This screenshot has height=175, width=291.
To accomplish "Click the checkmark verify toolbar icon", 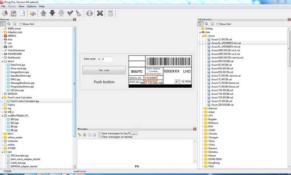I will pyautogui.click(x=70, y=13).
